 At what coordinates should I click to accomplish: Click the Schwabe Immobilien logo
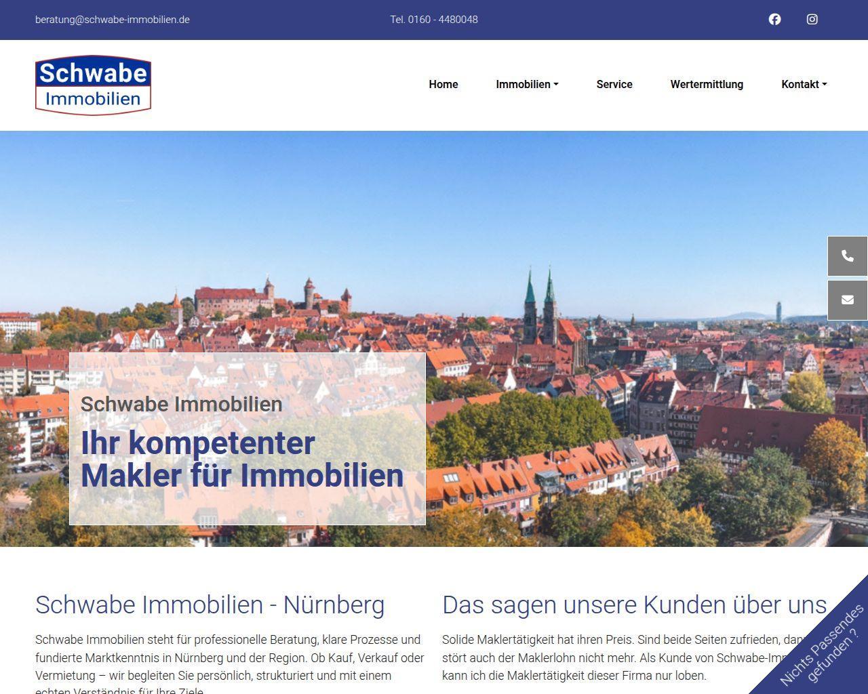tap(93, 85)
